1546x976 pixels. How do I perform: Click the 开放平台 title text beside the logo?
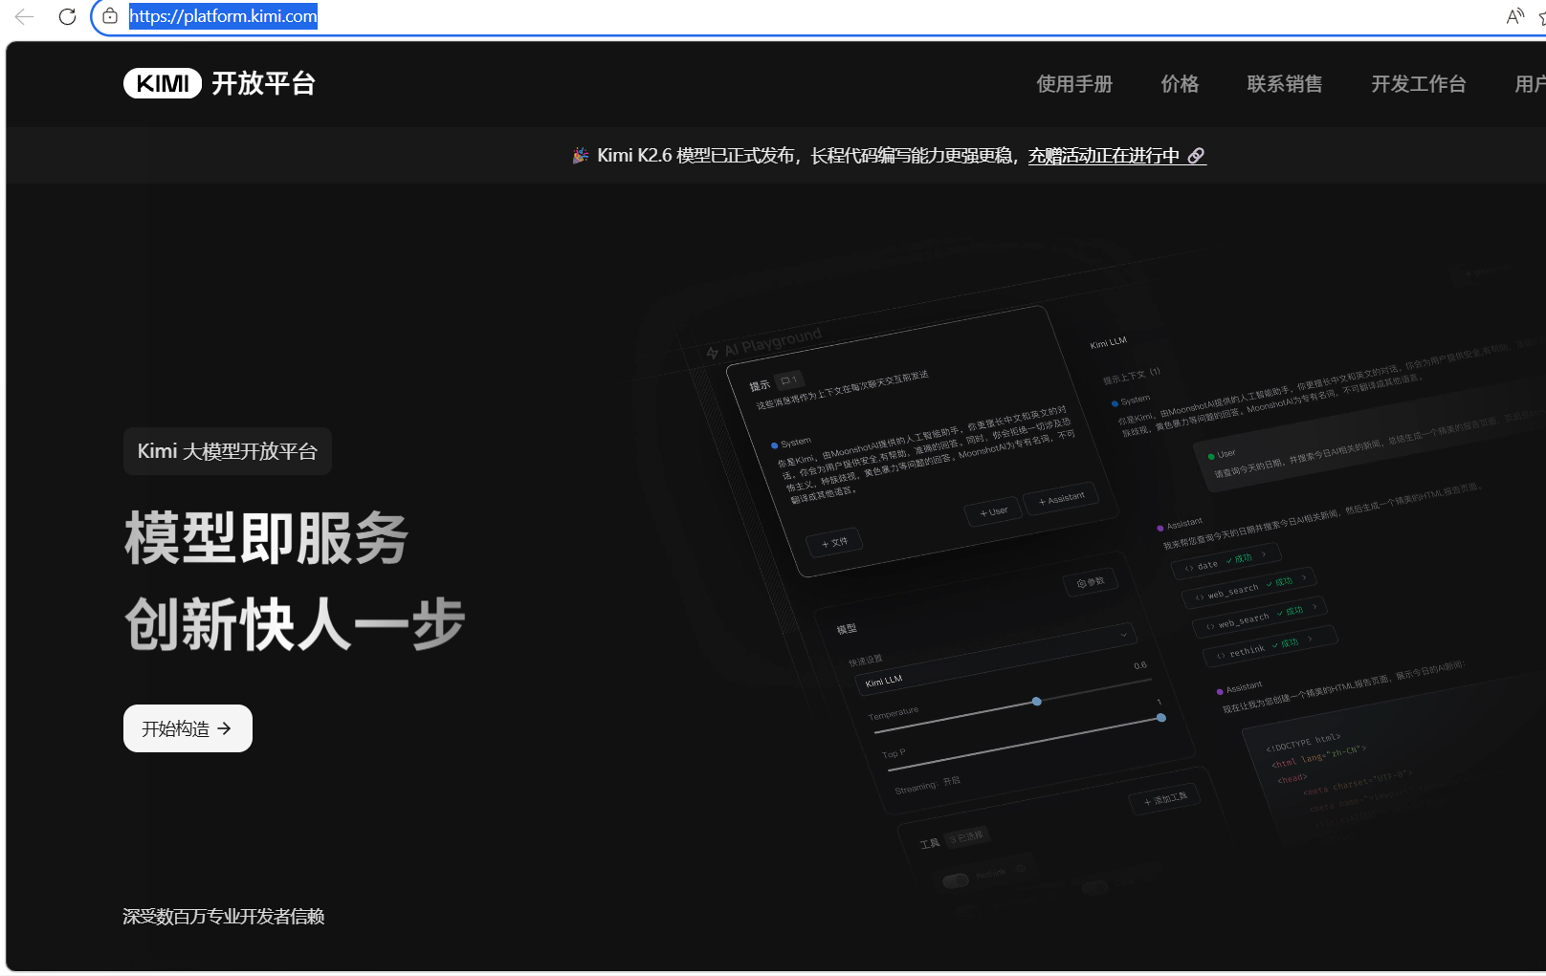[263, 83]
